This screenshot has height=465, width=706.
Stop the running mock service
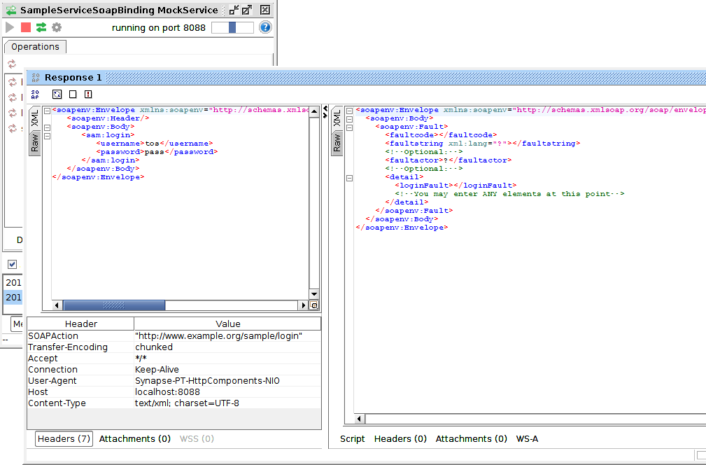coord(26,27)
